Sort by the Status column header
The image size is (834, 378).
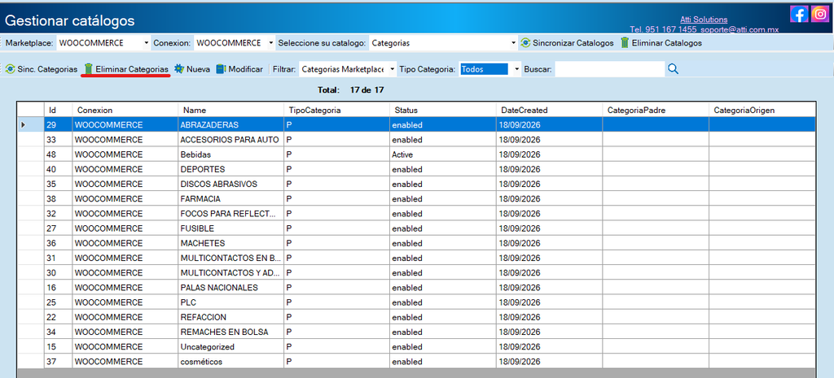443,110
